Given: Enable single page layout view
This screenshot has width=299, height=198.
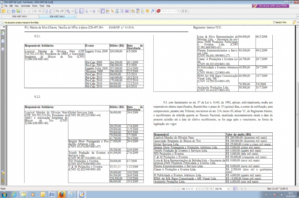Looking at the screenshot, I should 235,189.
